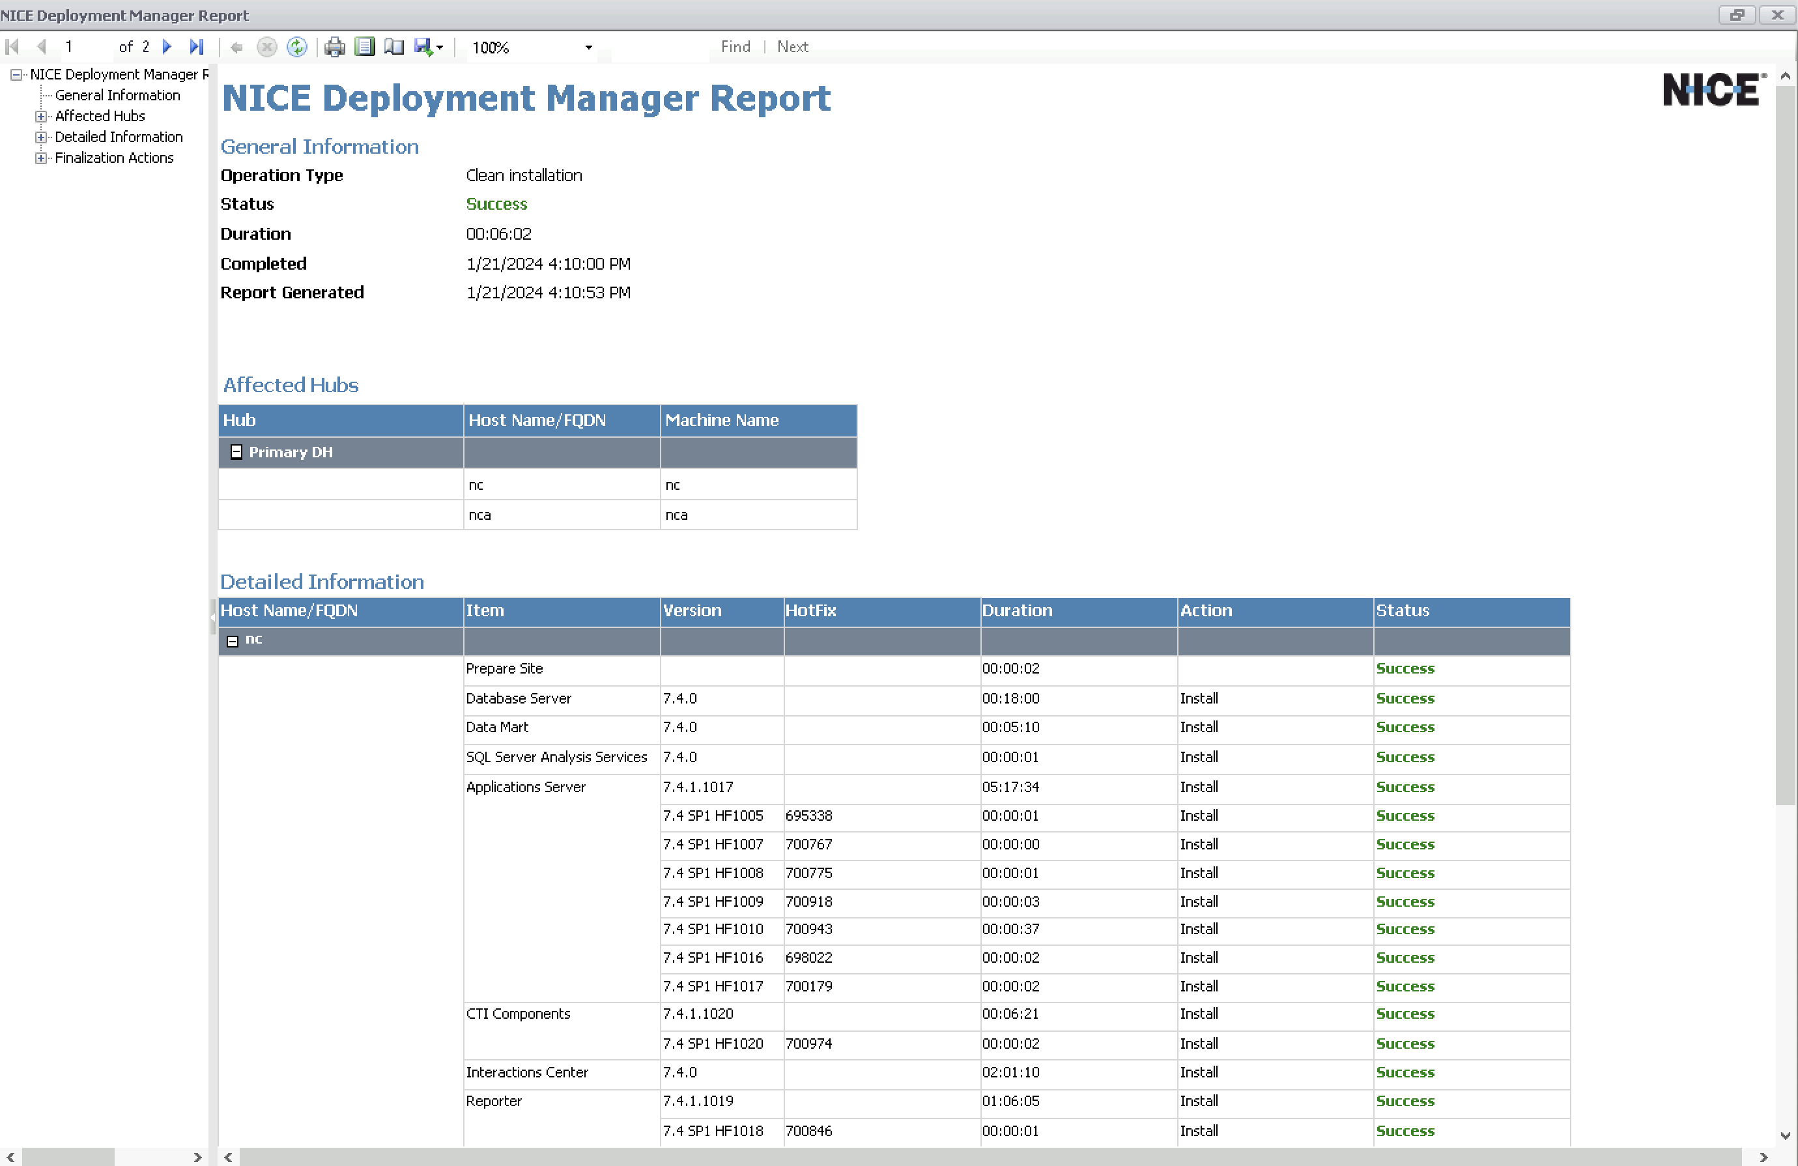Expand the Finalization Actions tree node

(41, 158)
